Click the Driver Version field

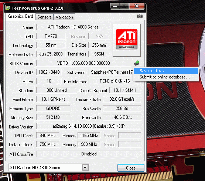(89, 126)
